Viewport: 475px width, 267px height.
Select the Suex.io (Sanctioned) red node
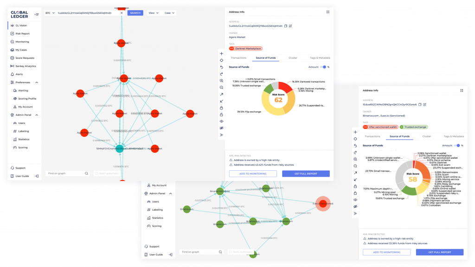[x=323, y=204]
